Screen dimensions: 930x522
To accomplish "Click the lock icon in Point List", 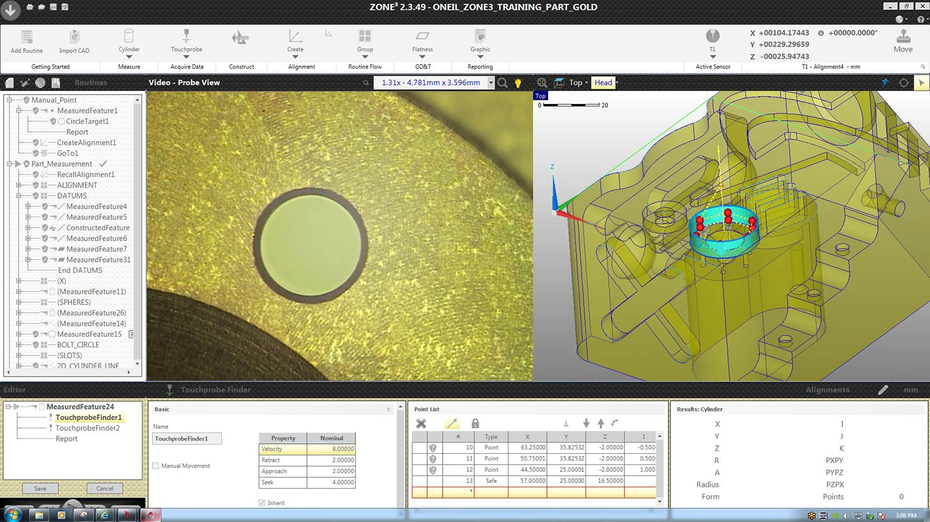I will pyautogui.click(x=475, y=424).
